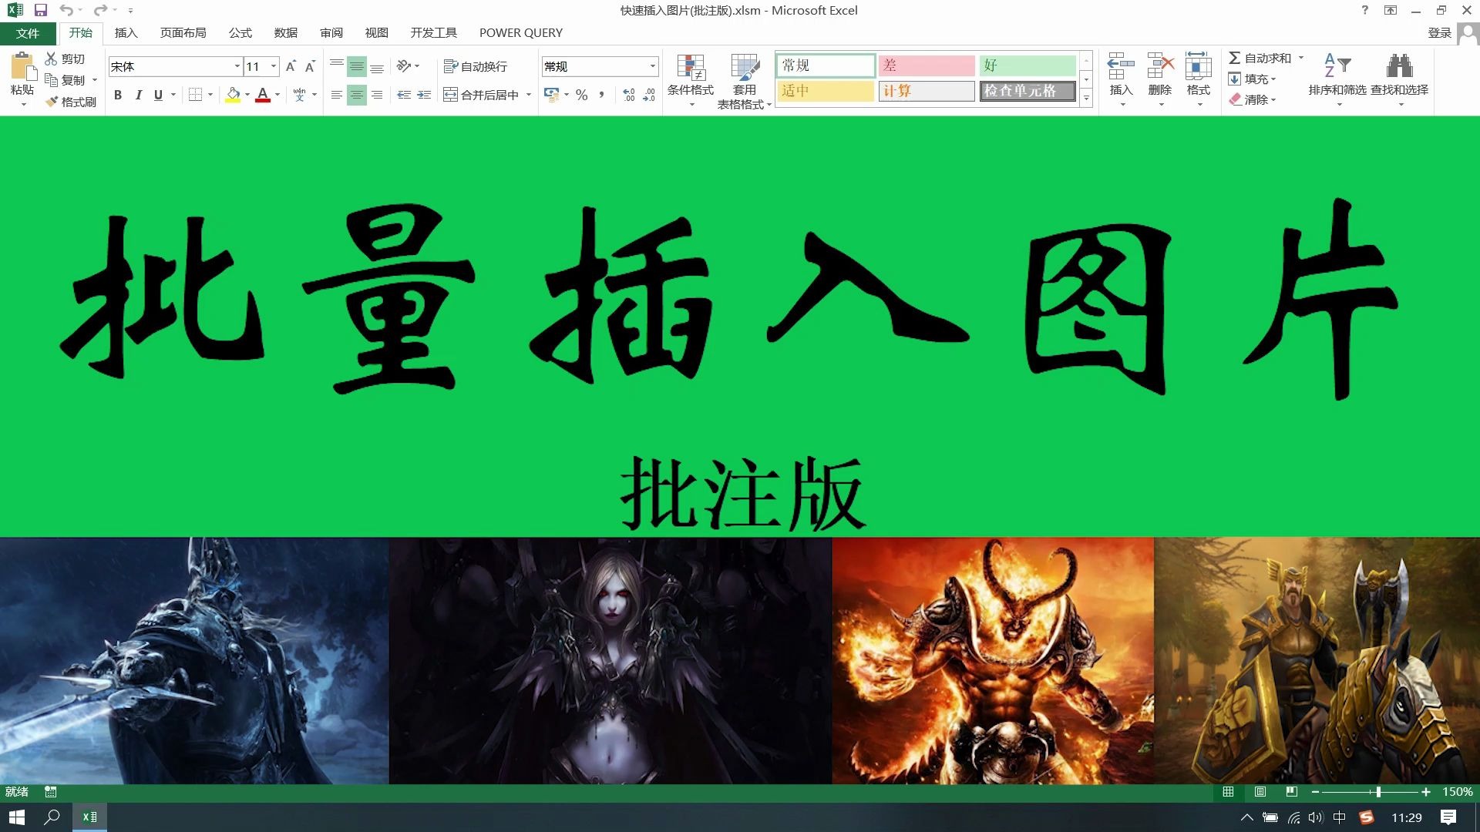Switch to the Insert (插入) tab
This screenshot has width=1480, height=832.
(x=126, y=33)
